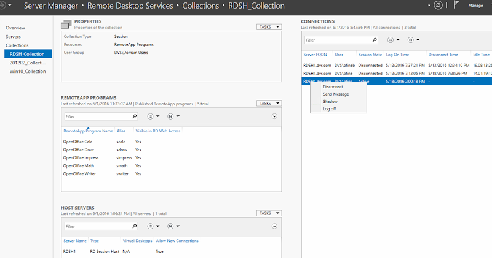
Task: Choose Shadow from context menu
Action: coord(330,102)
